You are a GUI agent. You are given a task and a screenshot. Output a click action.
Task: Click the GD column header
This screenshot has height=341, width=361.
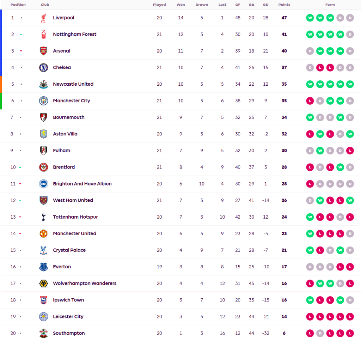(265, 5)
